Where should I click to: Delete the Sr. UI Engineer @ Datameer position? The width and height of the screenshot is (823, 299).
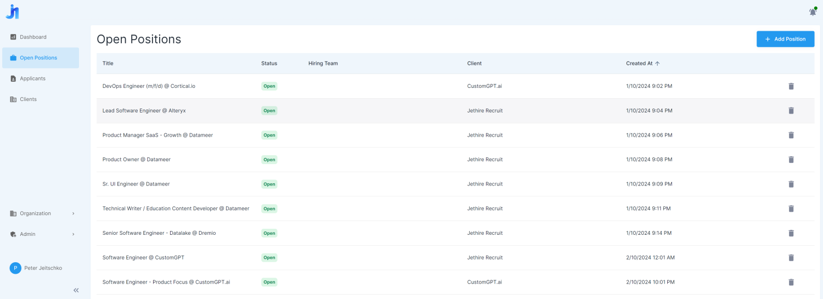tap(791, 184)
